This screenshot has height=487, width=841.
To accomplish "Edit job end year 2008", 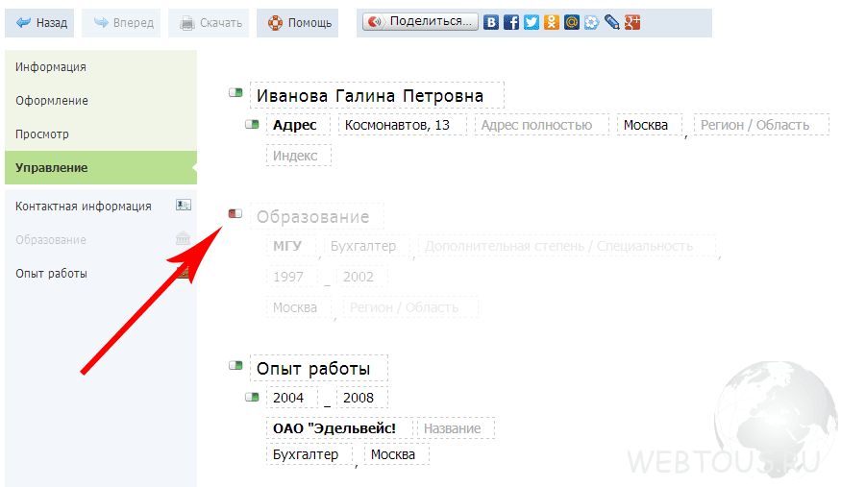I will pyautogui.click(x=362, y=398).
